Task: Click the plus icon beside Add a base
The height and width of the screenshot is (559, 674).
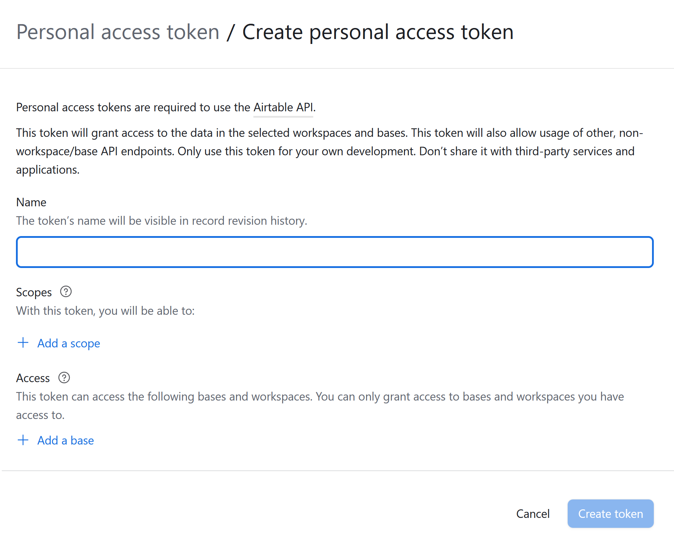Action: point(23,440)
